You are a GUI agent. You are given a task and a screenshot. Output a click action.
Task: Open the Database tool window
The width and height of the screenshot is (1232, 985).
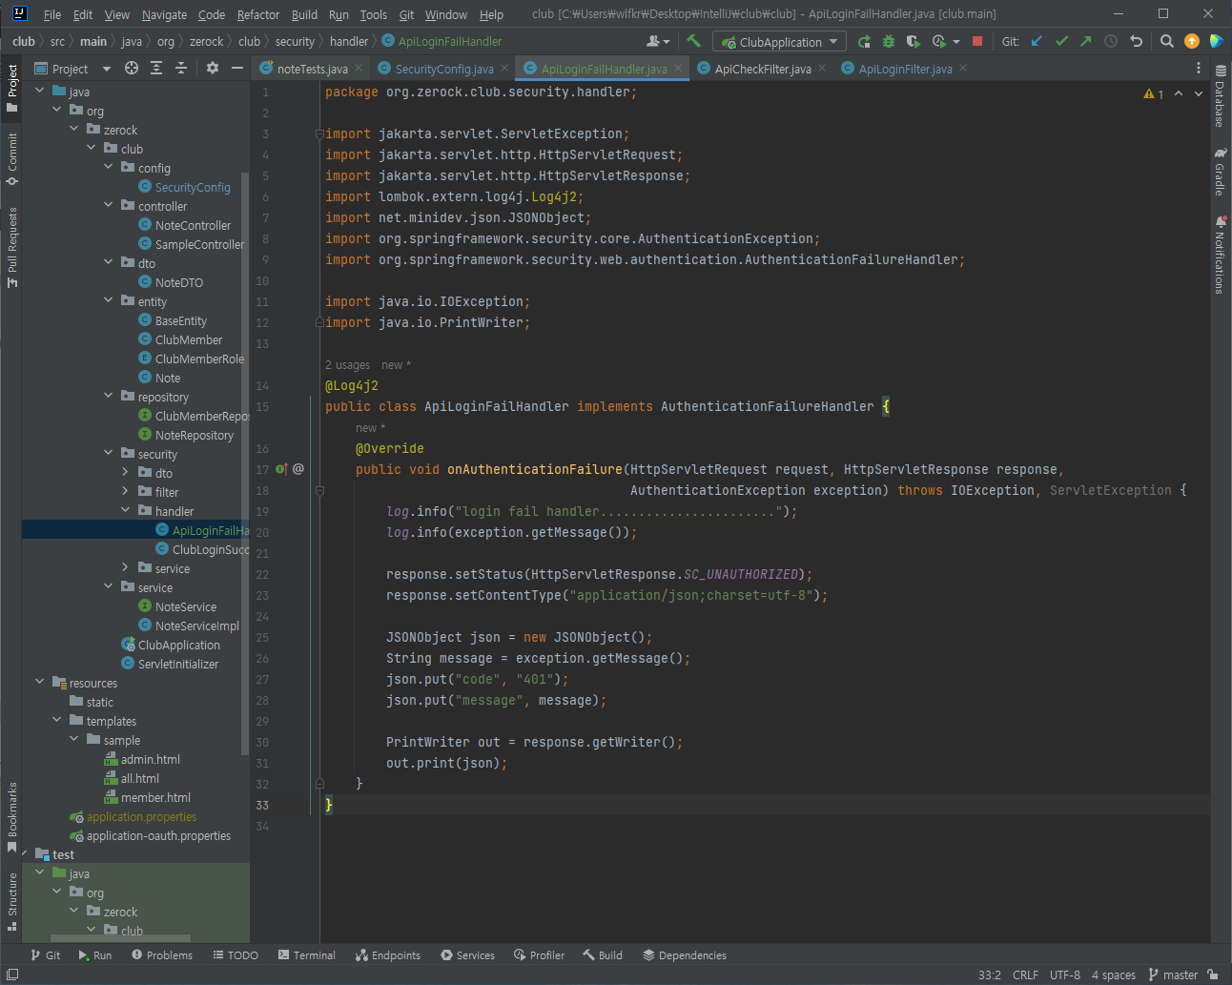point(1220,96)
